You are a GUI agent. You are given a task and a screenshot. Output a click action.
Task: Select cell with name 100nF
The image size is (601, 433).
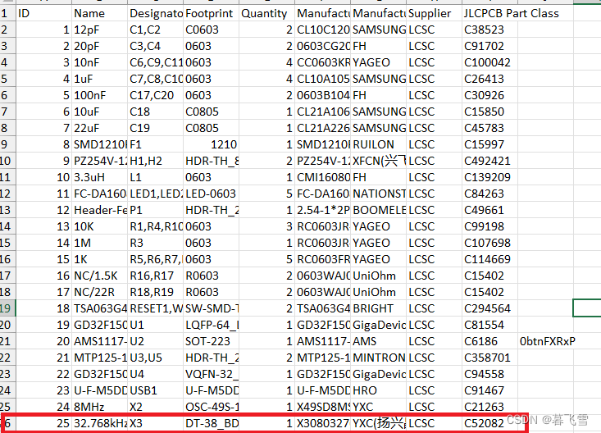[99, 95]
